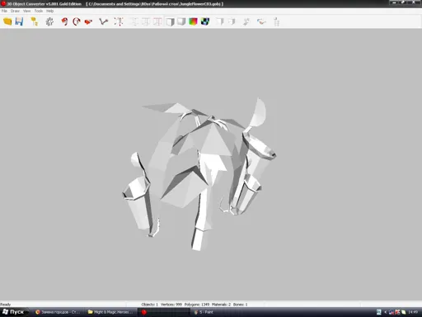Open a file with the yellow folder icon
Viewport: 422px width, 317px height.
coord(7,21)
